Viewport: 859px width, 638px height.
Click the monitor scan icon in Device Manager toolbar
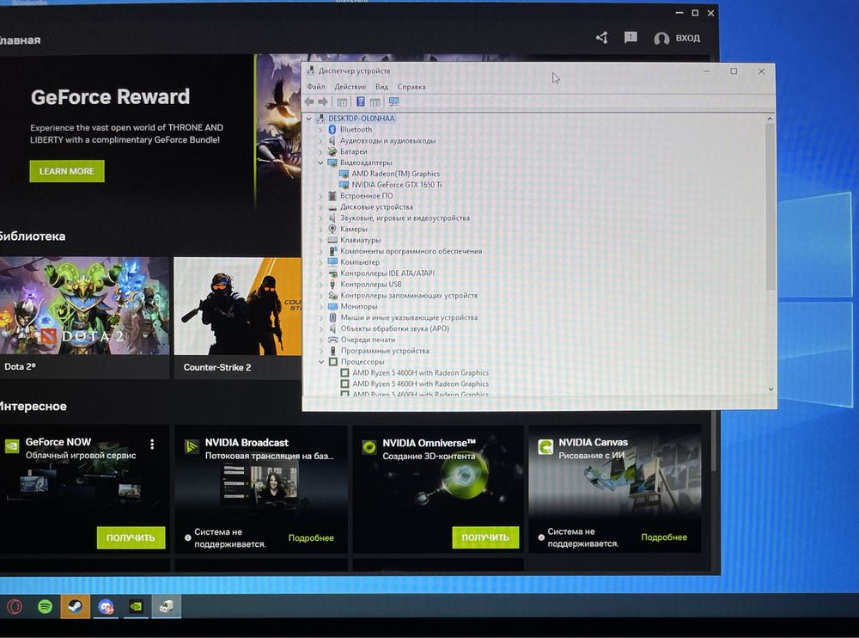pyautogui.click(x=393, y=102)
